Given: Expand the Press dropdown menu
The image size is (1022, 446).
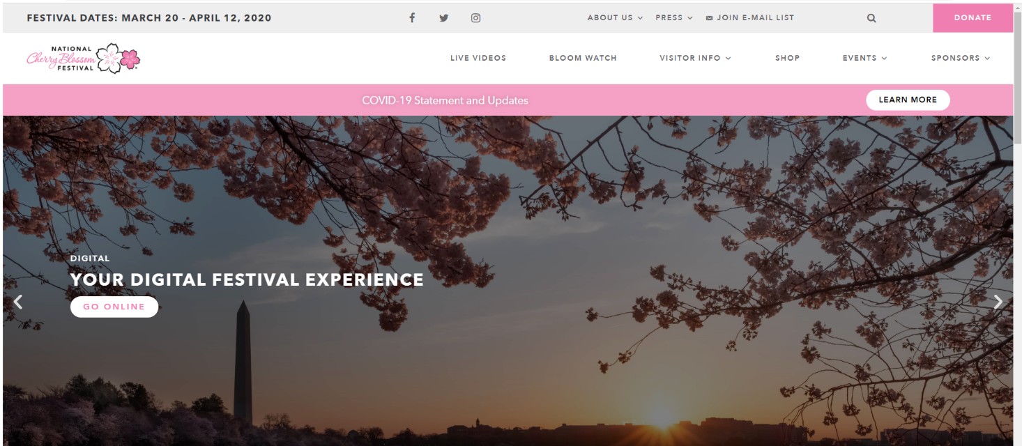Looking at the screenshot, I should click(674, 17).
